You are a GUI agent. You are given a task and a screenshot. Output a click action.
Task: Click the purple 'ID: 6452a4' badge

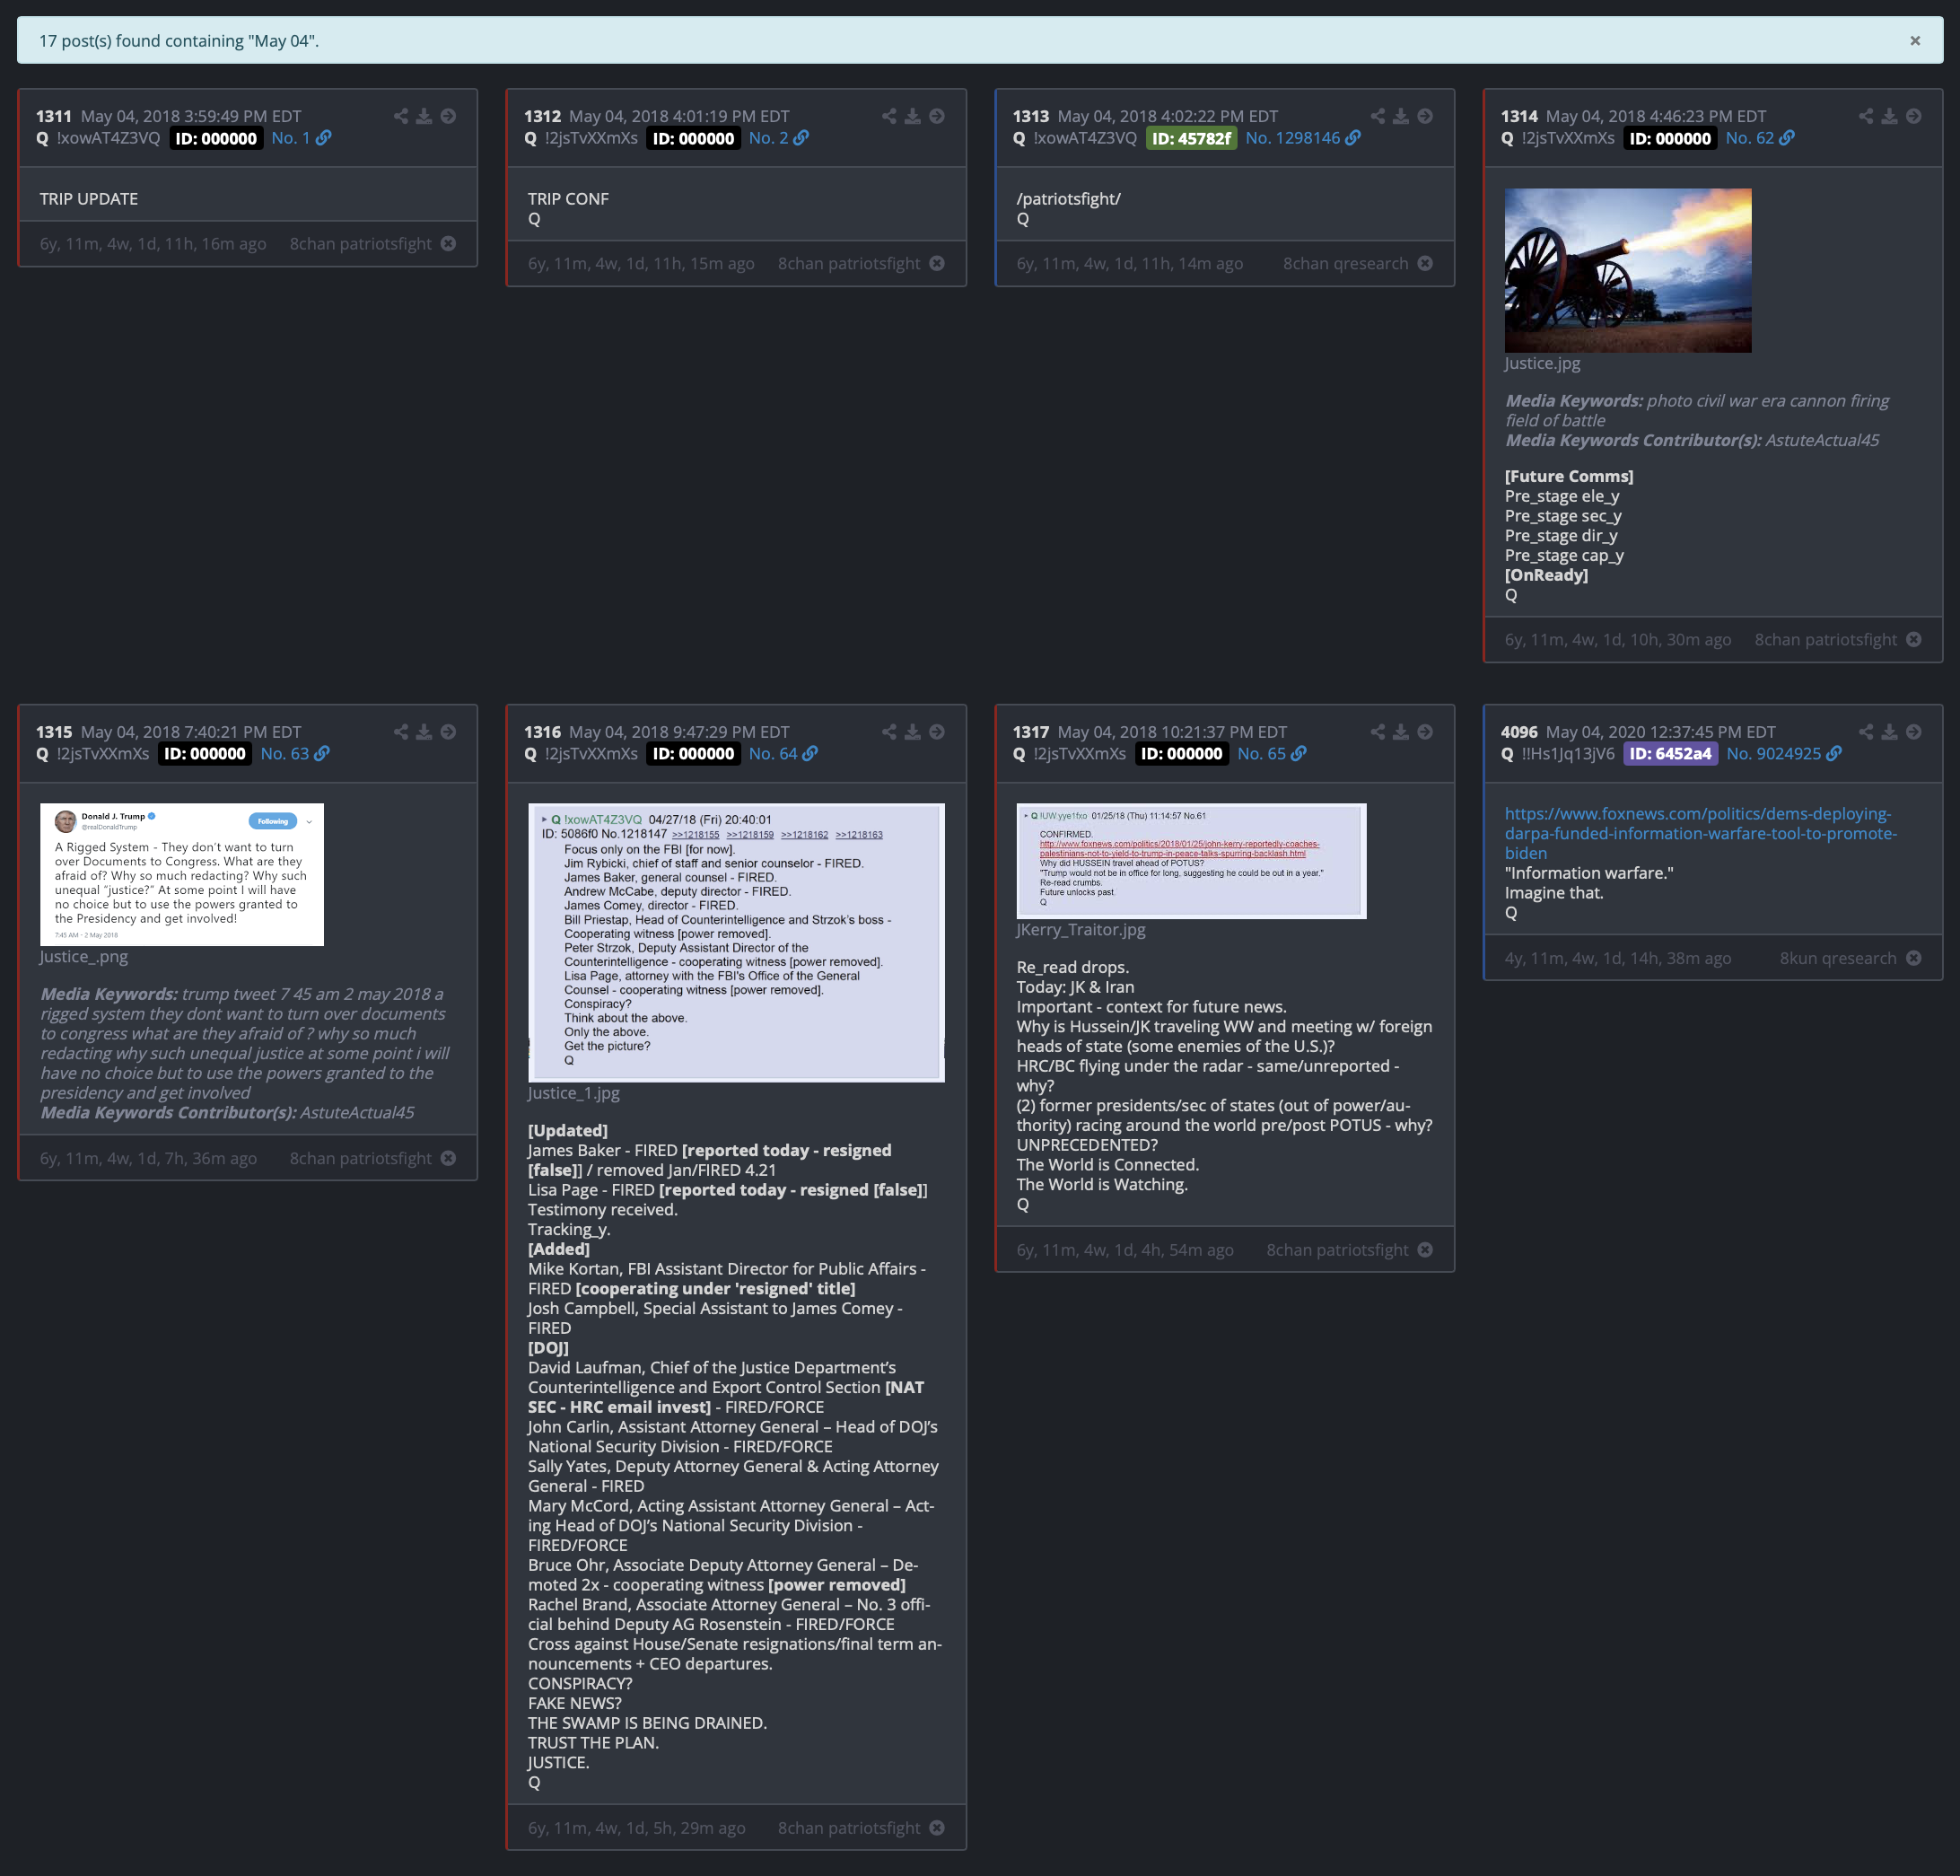click(1670, 754)
